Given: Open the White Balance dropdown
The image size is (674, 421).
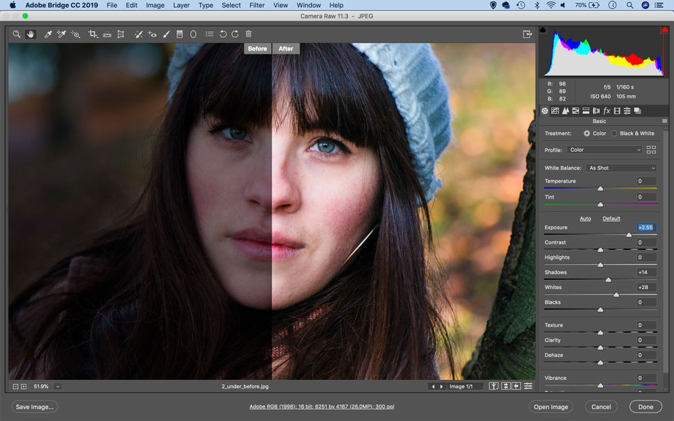Looking at the screenshot, I should click(620, 167).
